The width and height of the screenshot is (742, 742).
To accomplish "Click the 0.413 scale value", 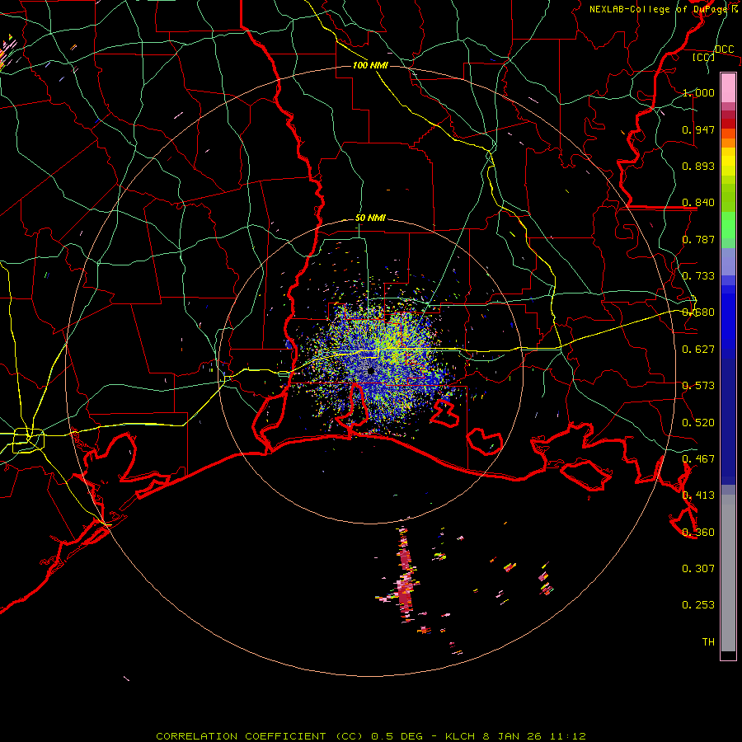I will [x=698, y=495].
